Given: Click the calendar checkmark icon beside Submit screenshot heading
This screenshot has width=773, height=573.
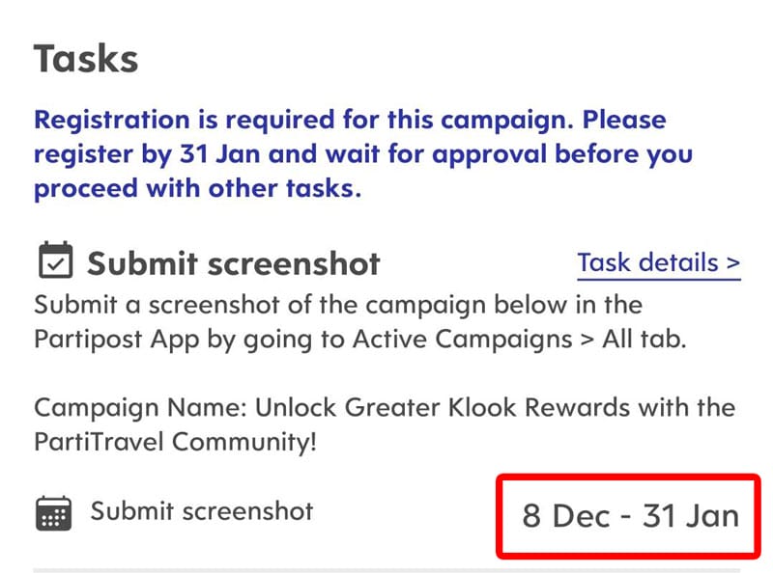Looking at the screenshot, I should 56,259.
